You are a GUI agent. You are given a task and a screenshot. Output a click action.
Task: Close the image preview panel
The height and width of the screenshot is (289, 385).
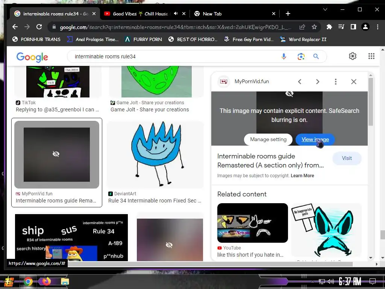pyautogui.click(x=353, y=82)
